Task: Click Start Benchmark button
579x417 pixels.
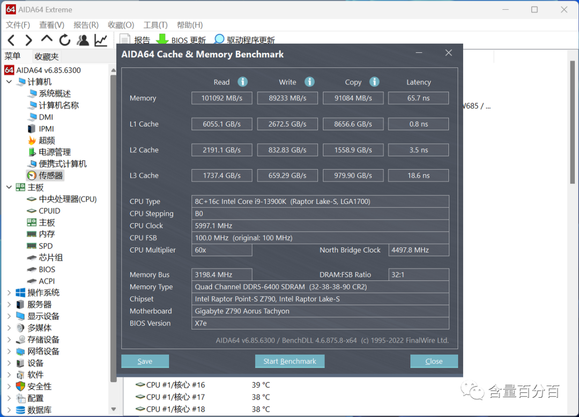Action: [x=290, y=361]
